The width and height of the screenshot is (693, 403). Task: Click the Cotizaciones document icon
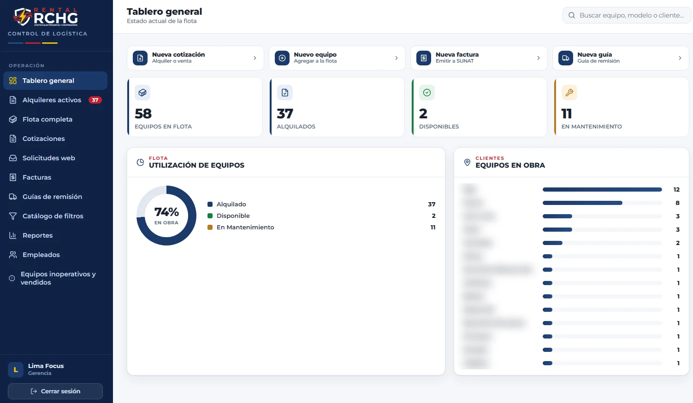[13, 139]
